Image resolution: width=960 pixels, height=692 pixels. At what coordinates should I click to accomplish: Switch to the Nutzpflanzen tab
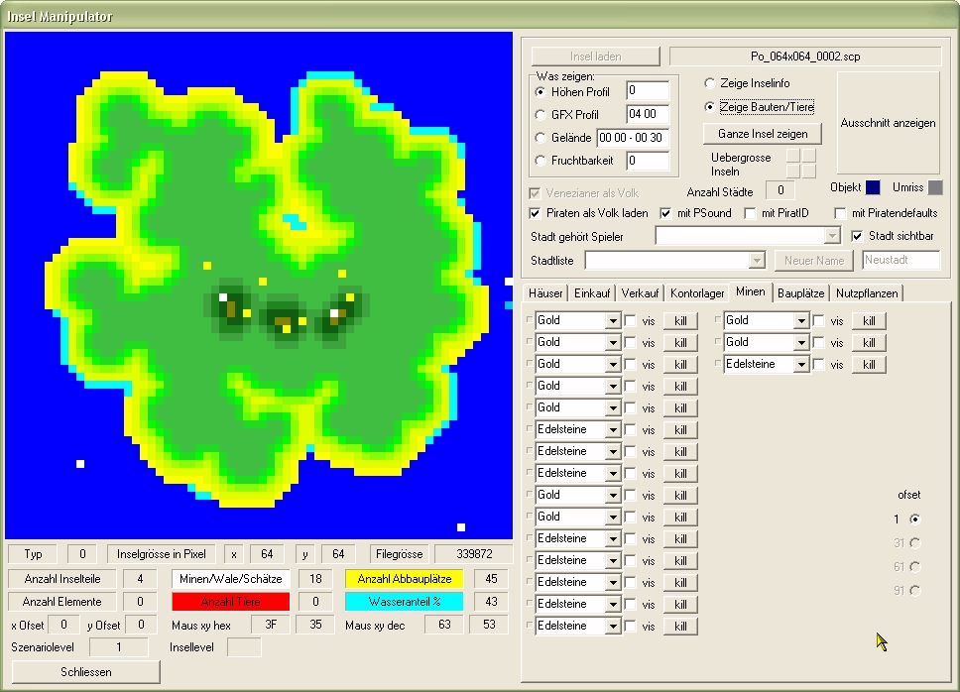point(867,293)
